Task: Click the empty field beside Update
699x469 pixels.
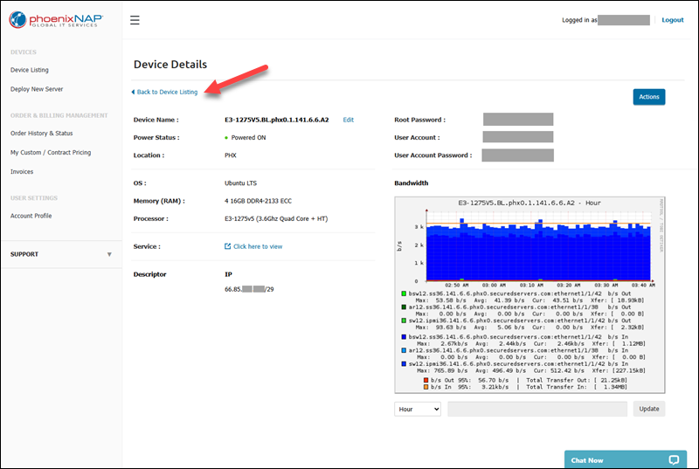Action: click(x=537, y=409)
